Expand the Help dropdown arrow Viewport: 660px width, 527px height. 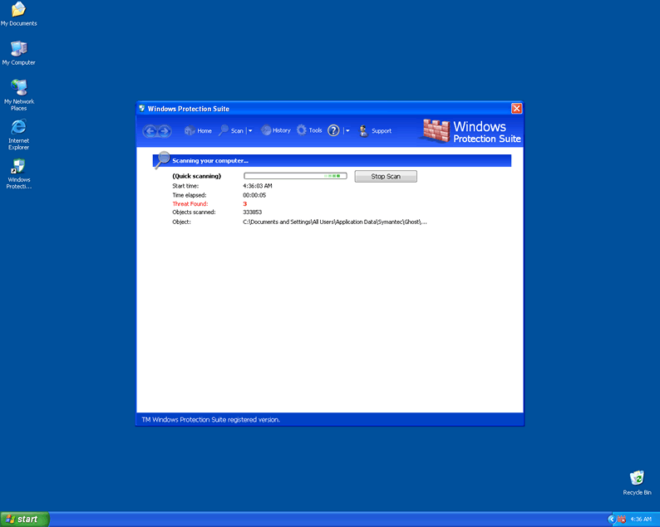coord(347,131)
